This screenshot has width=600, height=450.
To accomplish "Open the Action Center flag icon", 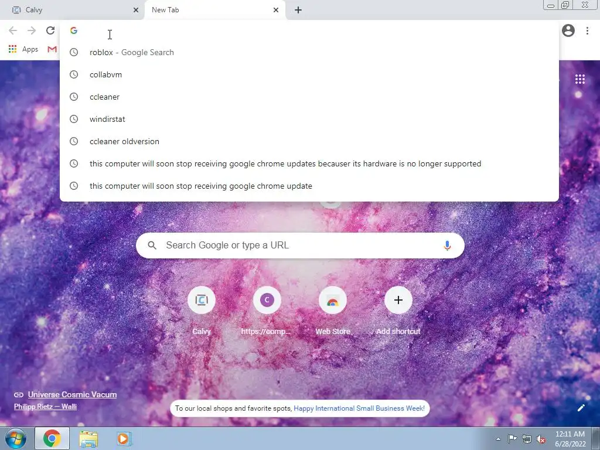I will (512, 439).
